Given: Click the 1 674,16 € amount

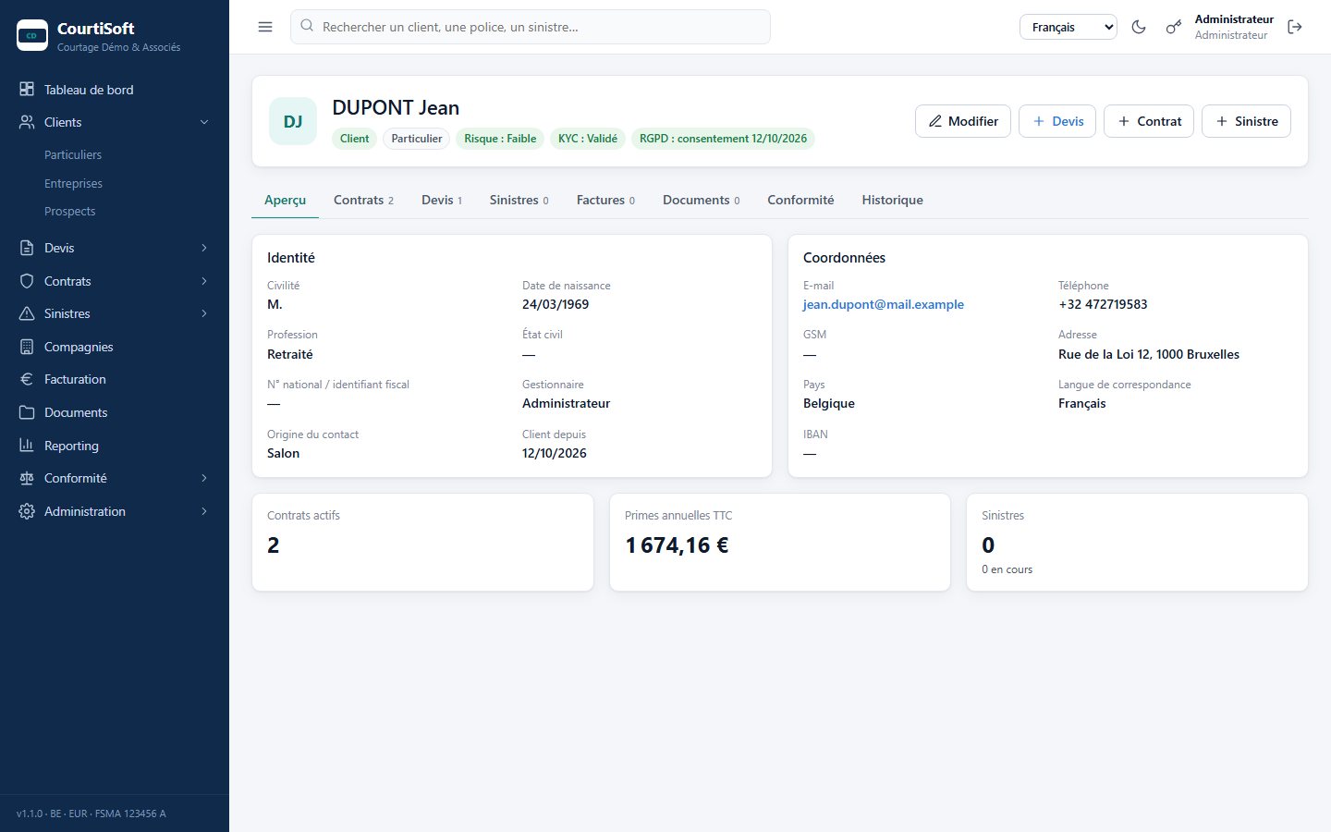Looking at the screenshot, I should click(x=677, y=545).
